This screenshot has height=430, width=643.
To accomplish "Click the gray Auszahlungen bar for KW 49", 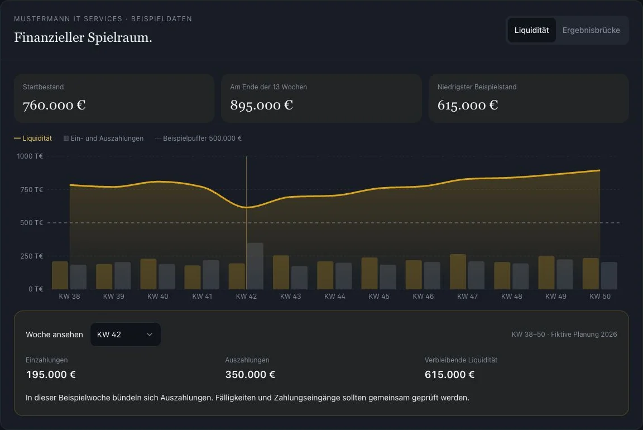I will coord(565,274).
